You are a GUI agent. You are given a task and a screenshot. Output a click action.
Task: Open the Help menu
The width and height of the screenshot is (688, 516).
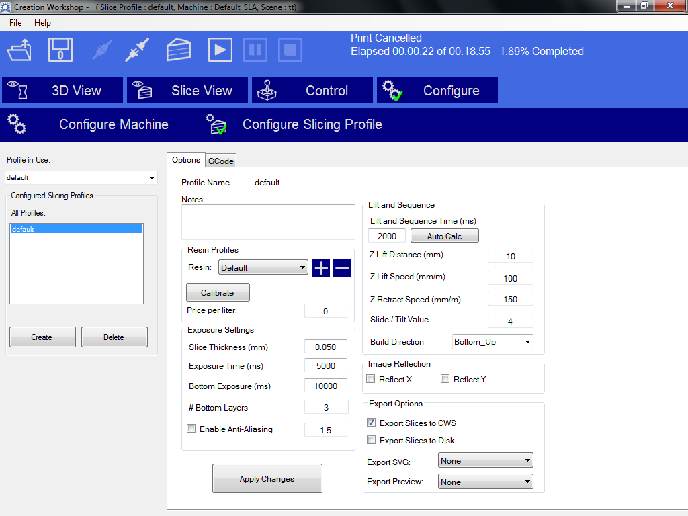(42, 23)
